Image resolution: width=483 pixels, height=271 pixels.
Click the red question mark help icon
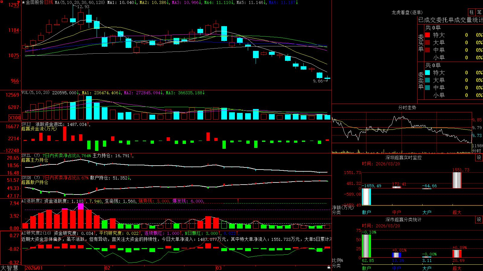coord(19,3)
